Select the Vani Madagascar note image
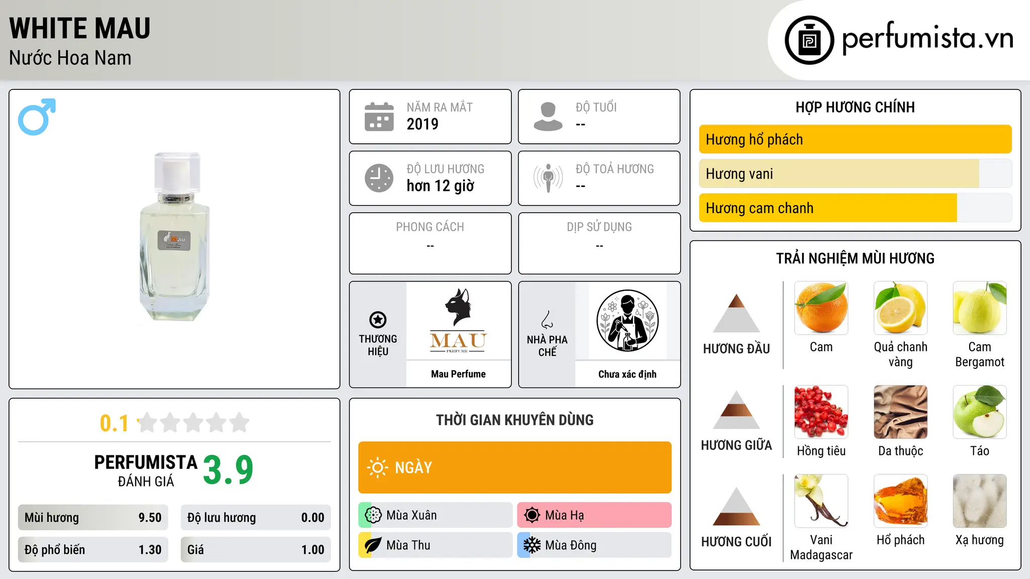The height and width of the screenshot is (579, 1030). [x=821, y=501]
